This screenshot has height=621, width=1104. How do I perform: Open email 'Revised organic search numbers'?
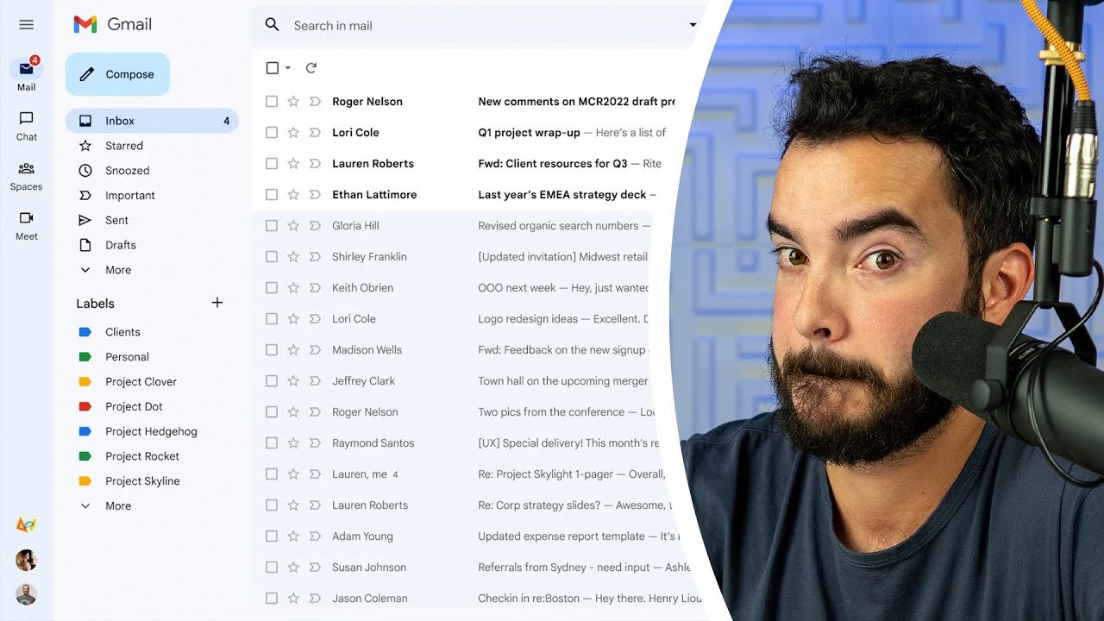click(x=558, y=226)
